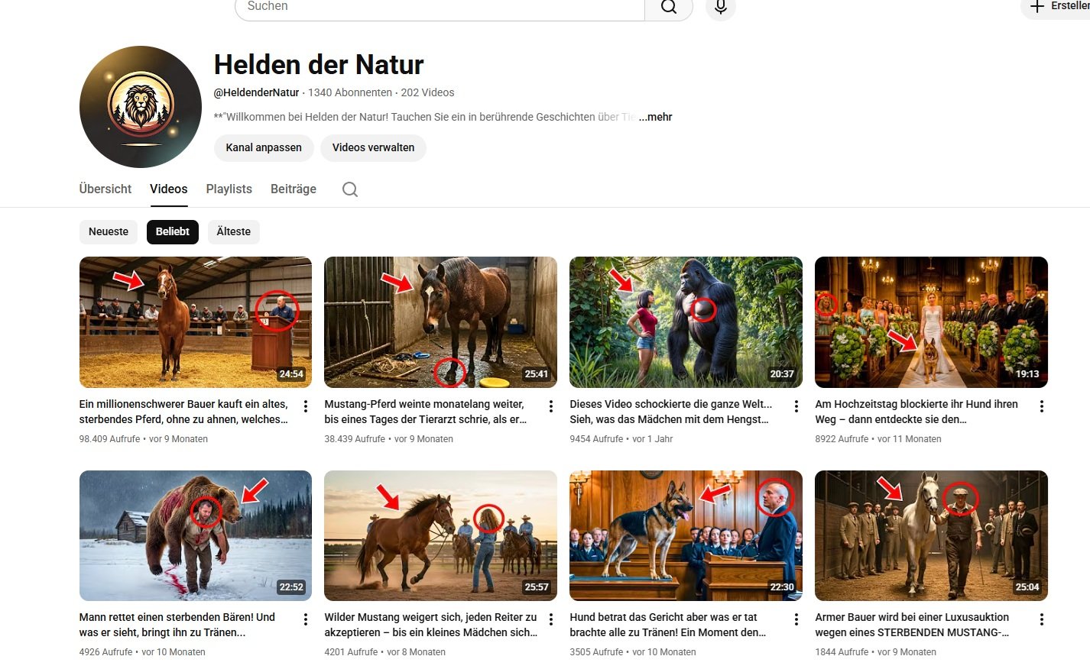1090x669 pixels.
Task: Focus the Suchen search input field
Action: (440, 7)
